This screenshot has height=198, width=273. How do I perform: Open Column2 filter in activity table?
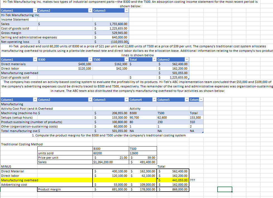90,100
